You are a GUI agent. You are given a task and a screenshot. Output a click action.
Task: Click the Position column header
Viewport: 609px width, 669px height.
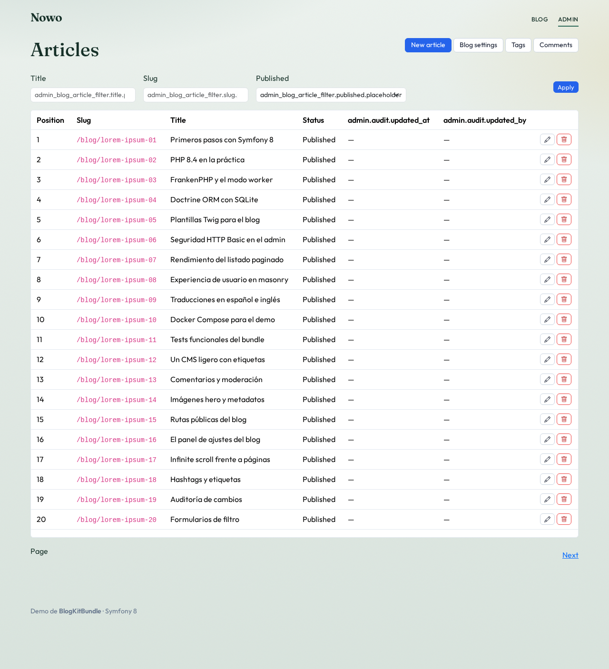coord(50,120)
